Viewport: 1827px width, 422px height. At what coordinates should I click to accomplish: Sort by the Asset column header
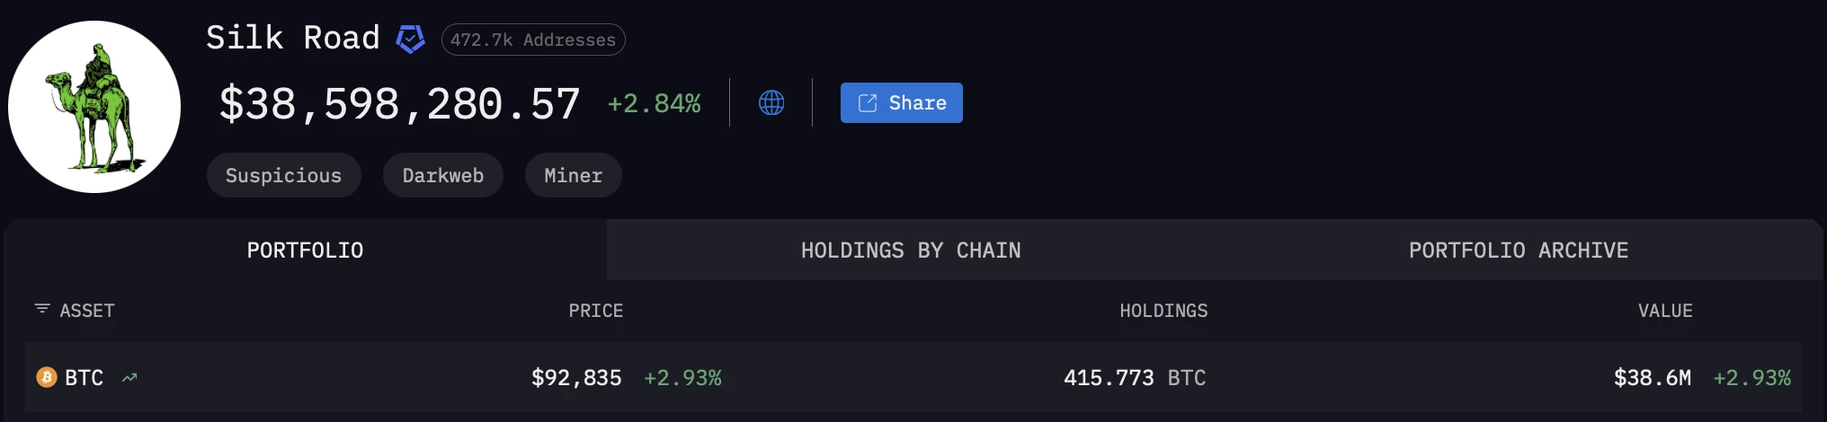87,311
